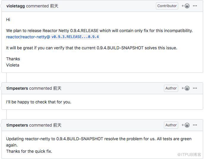This screenshot has width=204, height=159.
Task: Click timpeeters username on "I'll be happy" comment
Action: (17, 89)
